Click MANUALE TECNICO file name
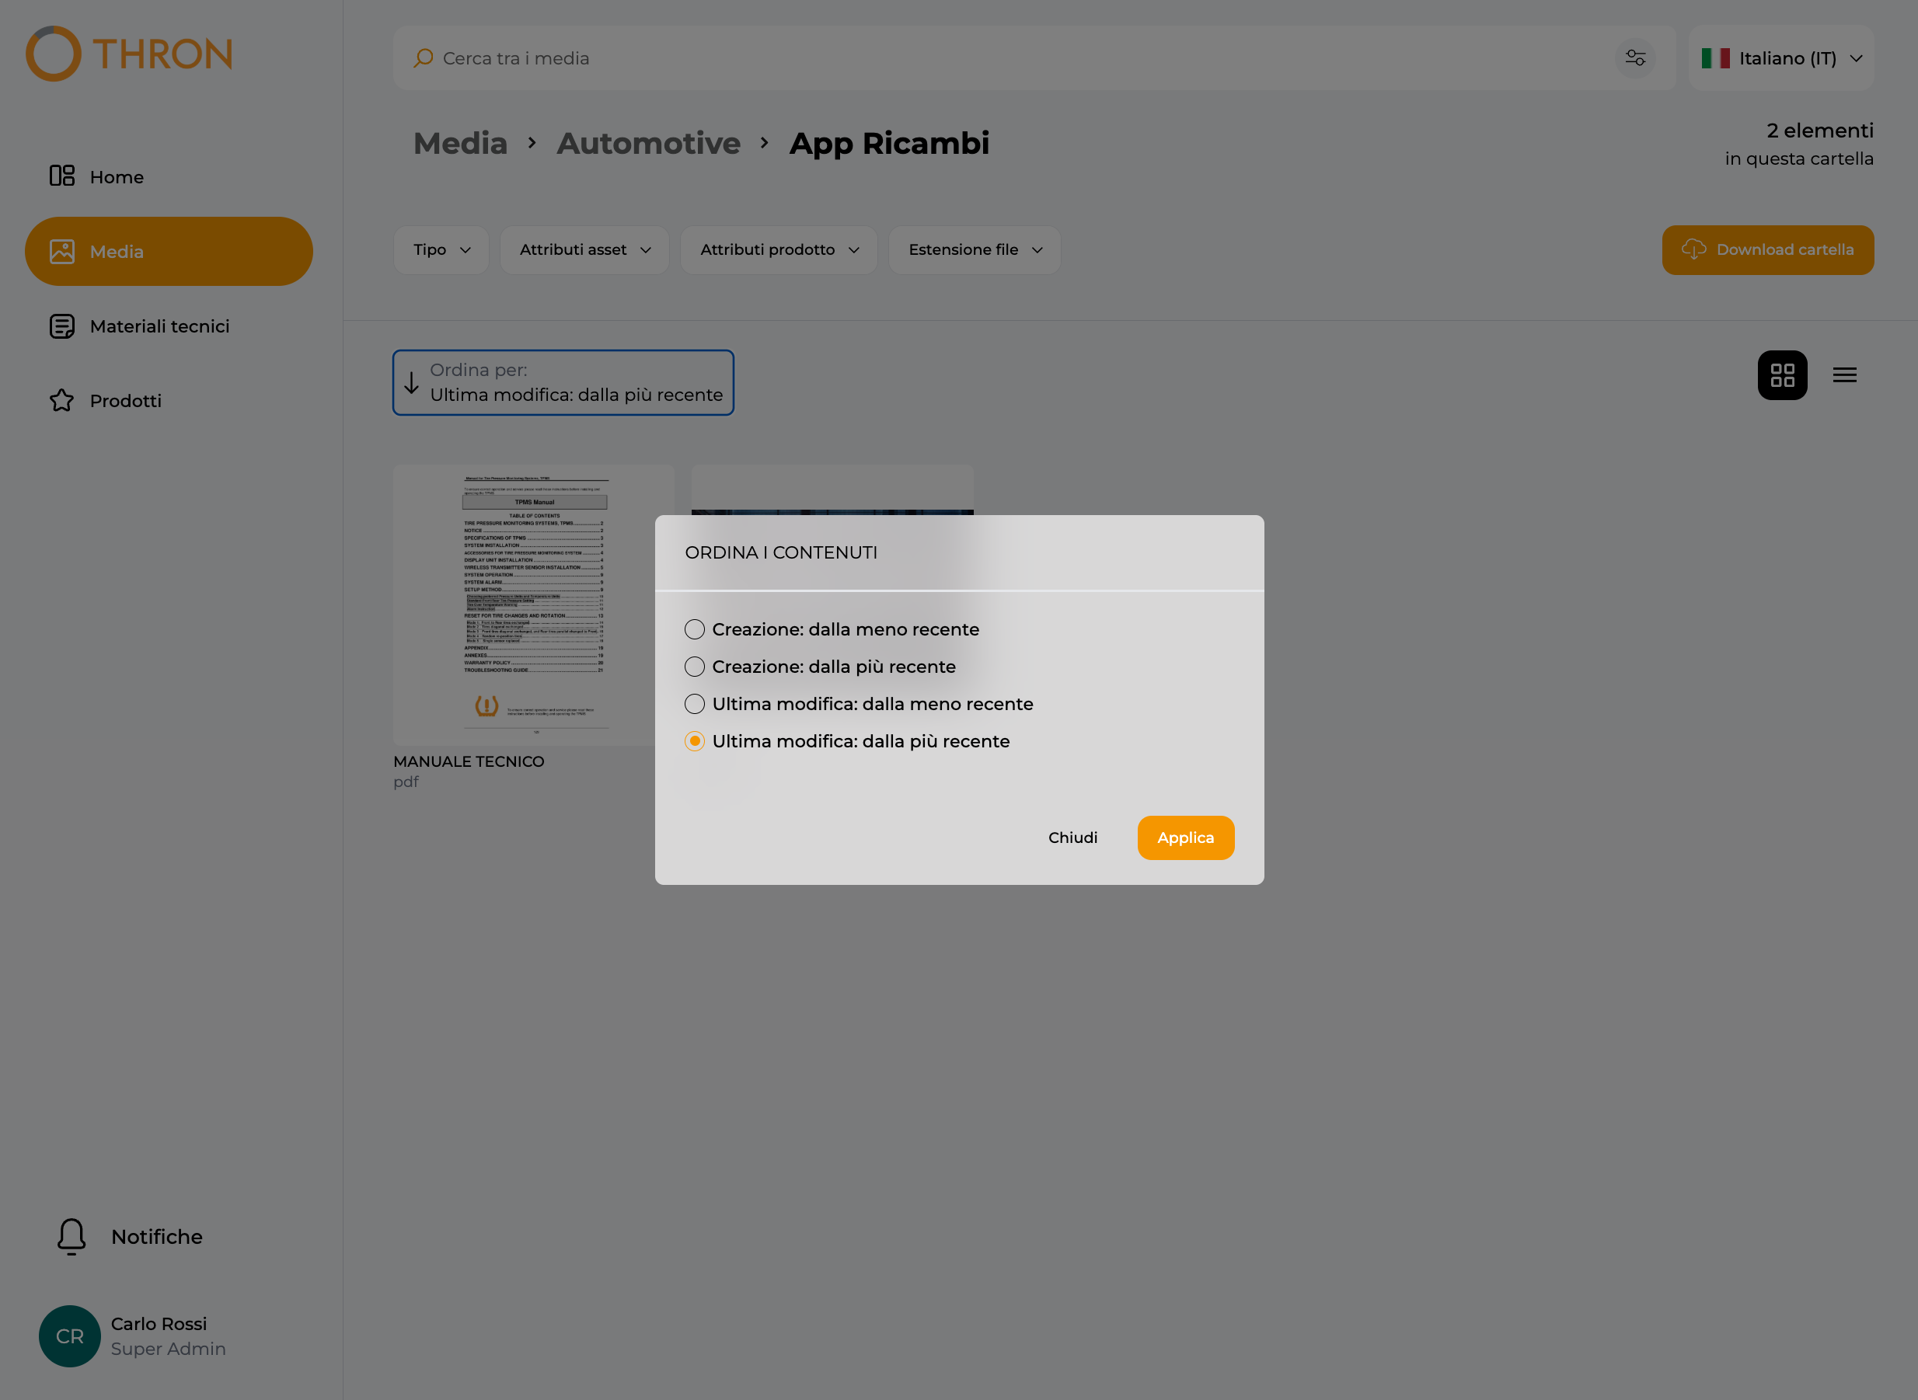Image resolution: width=1918 pixels, height=1400 pixels. pyautogui.click(x=469, y=762)
